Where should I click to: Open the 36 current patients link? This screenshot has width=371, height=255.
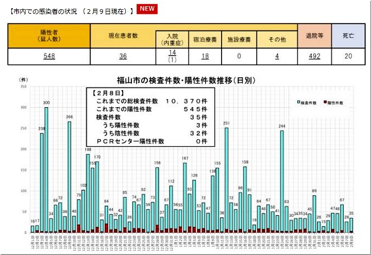pos(123,57)
